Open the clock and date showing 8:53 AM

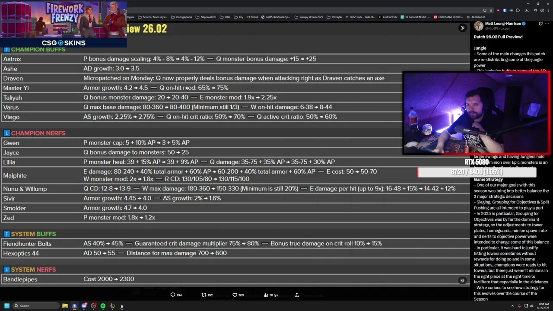click(543, 306)
